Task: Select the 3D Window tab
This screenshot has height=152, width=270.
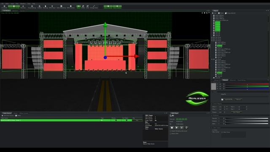Action: pos(6,11)
